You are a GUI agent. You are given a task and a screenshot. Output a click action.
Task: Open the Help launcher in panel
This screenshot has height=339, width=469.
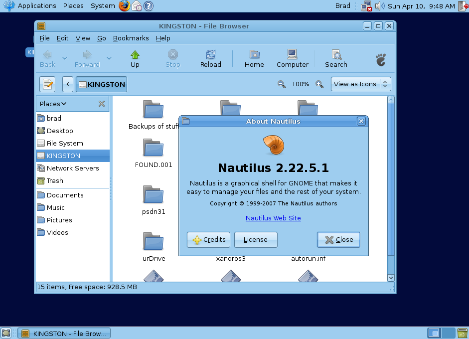(x=149, y=5)
